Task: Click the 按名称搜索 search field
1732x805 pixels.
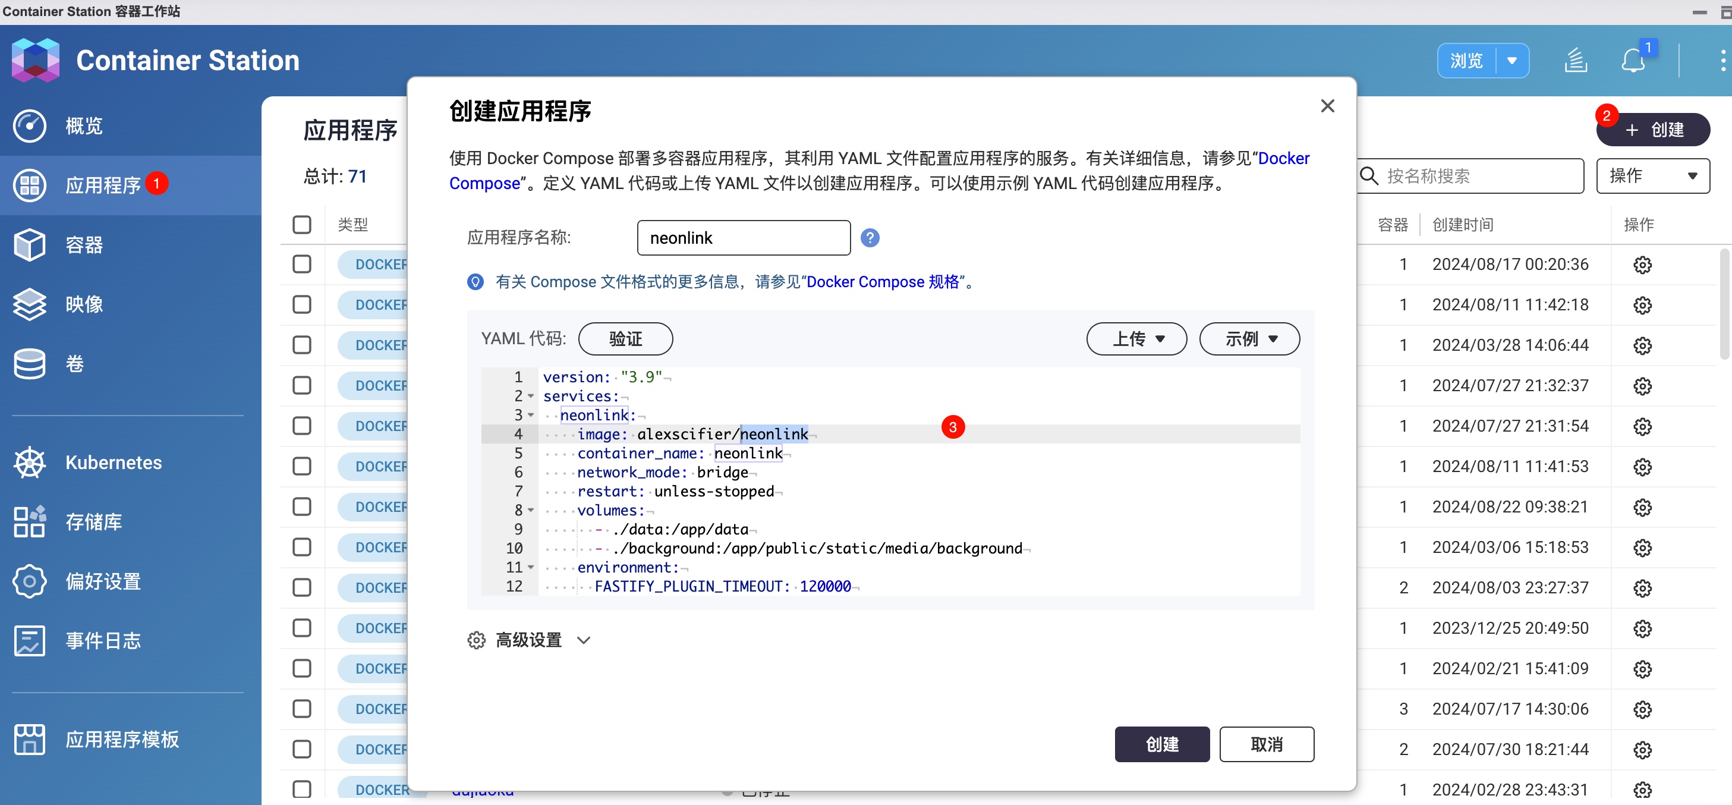Action: [1470, 176]
